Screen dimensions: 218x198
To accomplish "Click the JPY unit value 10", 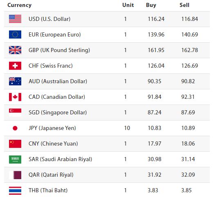I will 127,128.
